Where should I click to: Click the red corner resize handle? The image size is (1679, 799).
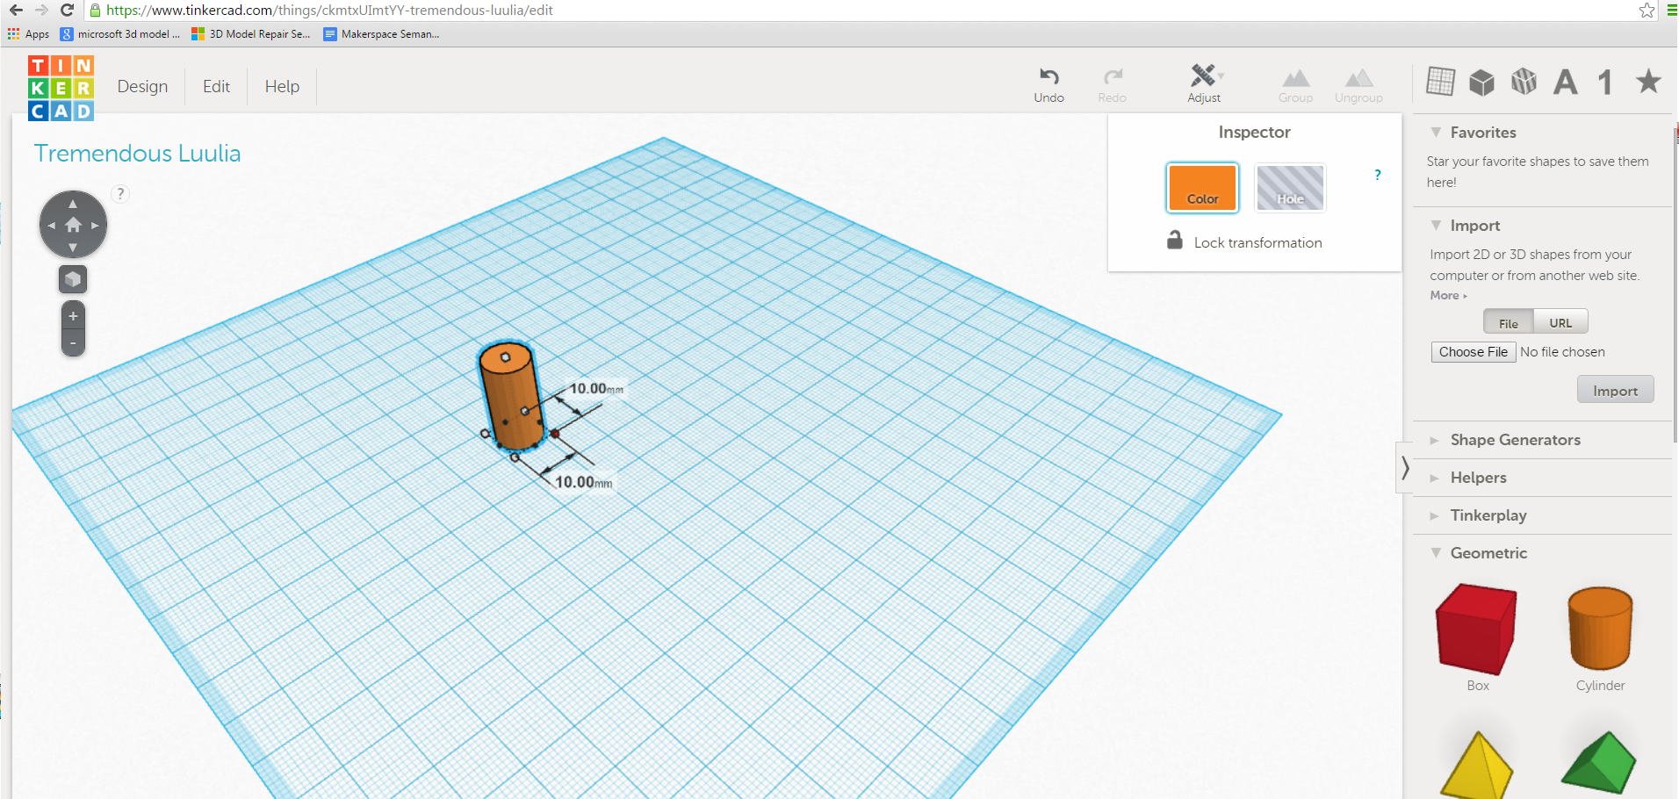pyautogui.click(x=554, y=434)
